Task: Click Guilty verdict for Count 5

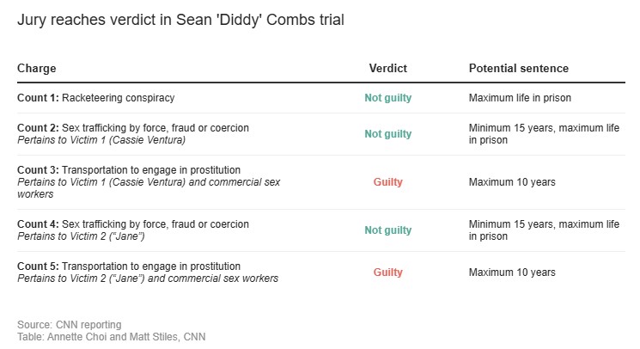Action: (x=387, y=272)
